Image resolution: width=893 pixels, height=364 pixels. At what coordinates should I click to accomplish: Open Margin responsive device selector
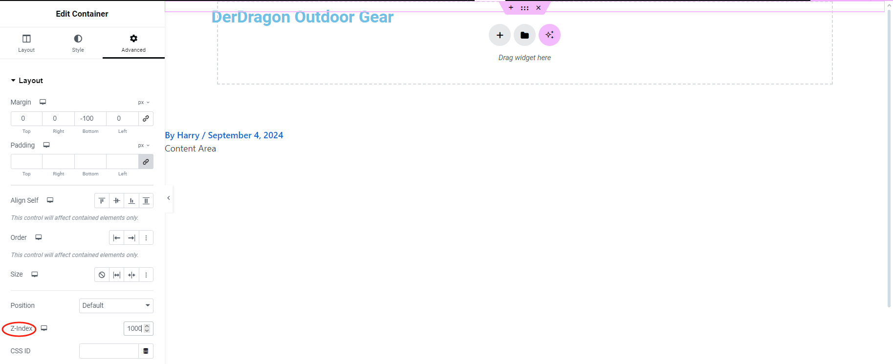tap(43, 102)
